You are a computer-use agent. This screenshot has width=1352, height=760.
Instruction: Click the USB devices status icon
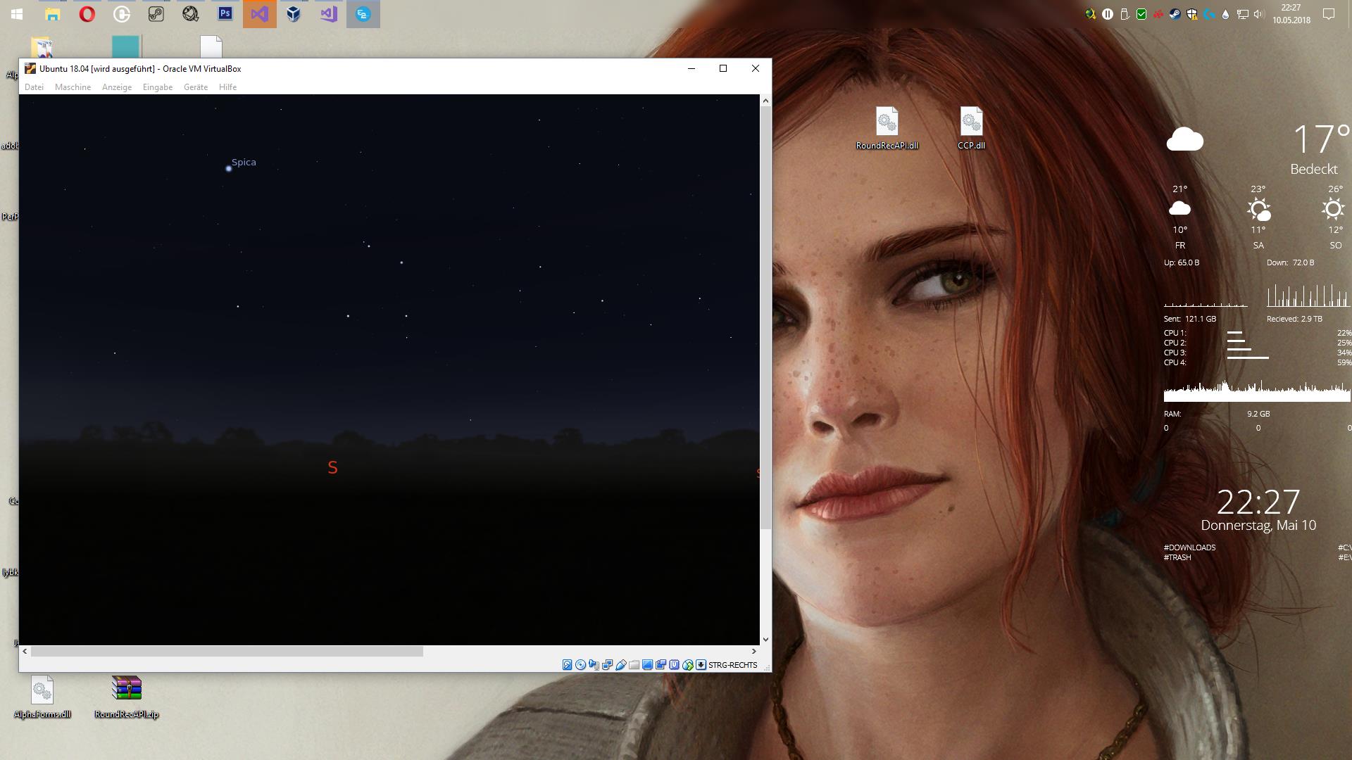(x=620, y=664)
